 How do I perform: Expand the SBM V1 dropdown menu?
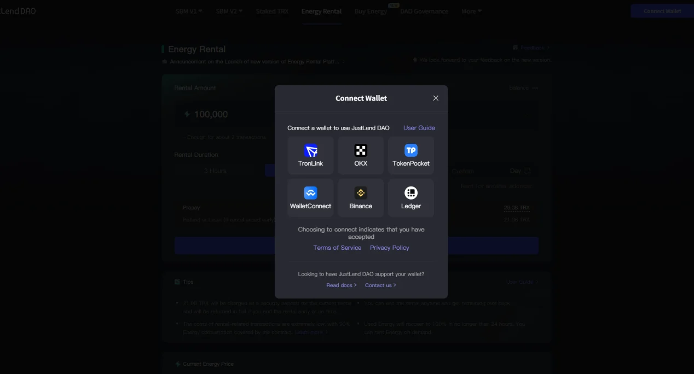[x=189, y=11]
